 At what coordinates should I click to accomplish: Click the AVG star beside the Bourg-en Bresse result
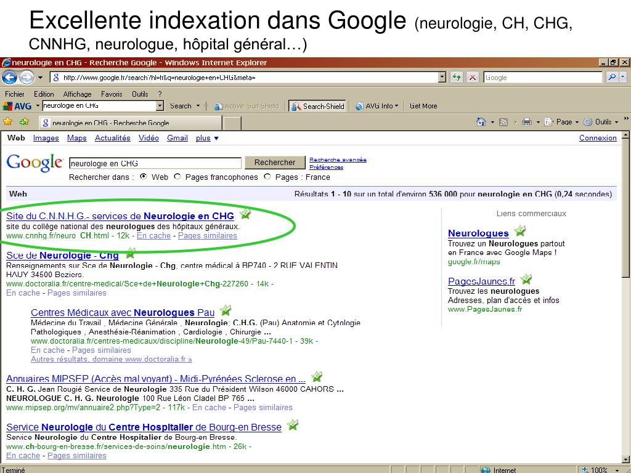[x=293, y=425]
